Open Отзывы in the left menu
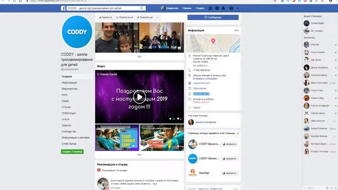 point(66,107)
